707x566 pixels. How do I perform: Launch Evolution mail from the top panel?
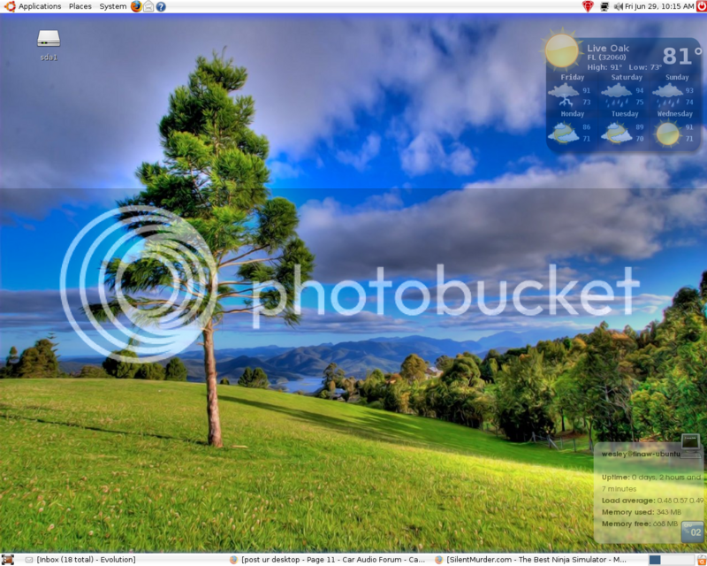(x=148, y=6)
